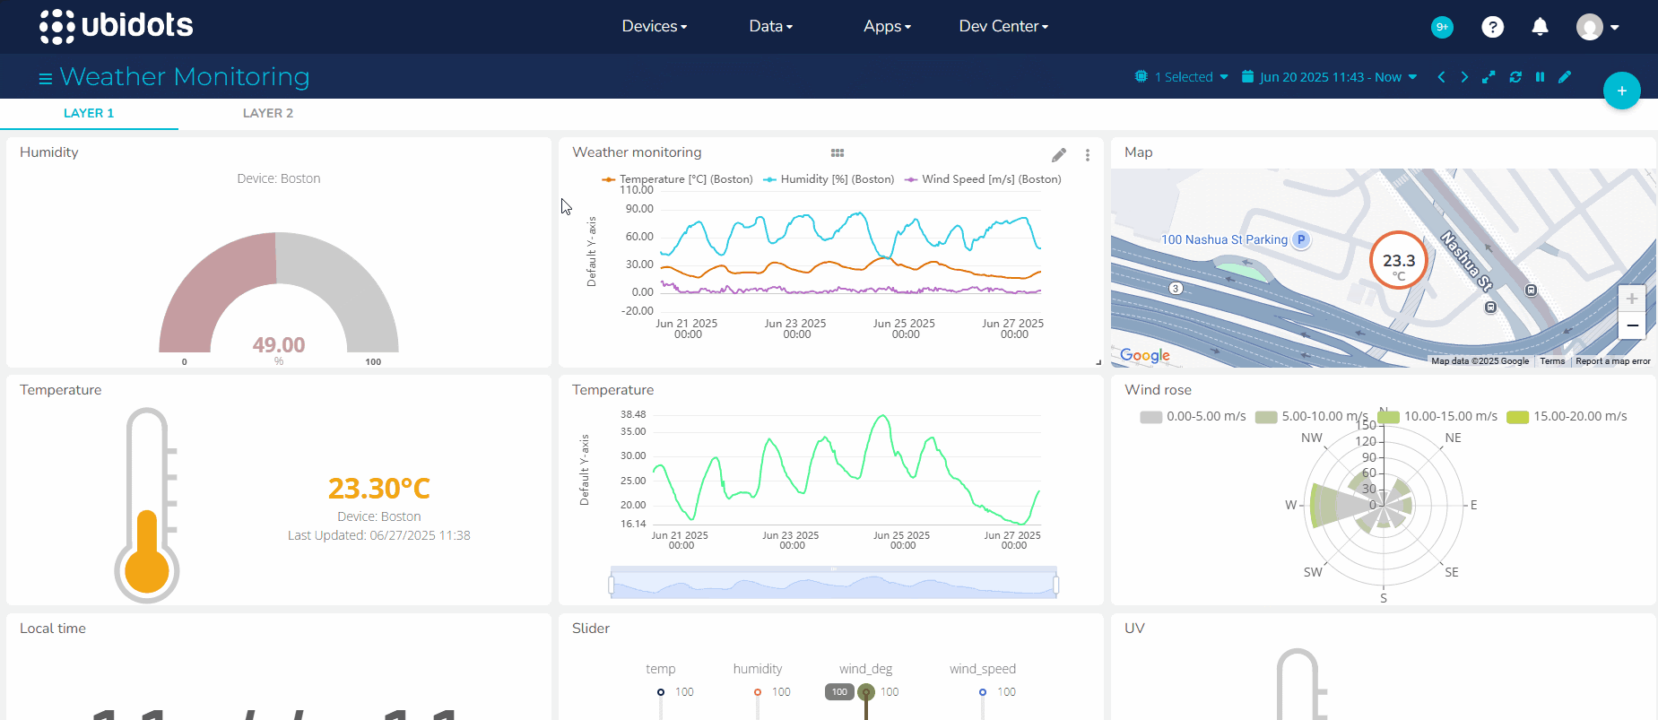The image size is (1658, 720).
Task: Click the calendar date range icon
Action: (1247, 76)
